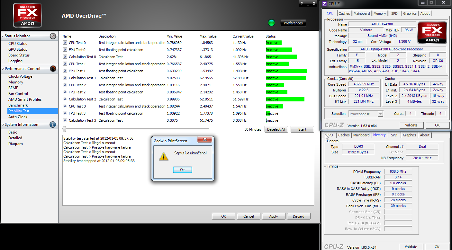This screenshot has height=250, width=452.
Task: Click the Apply button in OverDrive
Action: pyautogui.click(x=274, y=216)
